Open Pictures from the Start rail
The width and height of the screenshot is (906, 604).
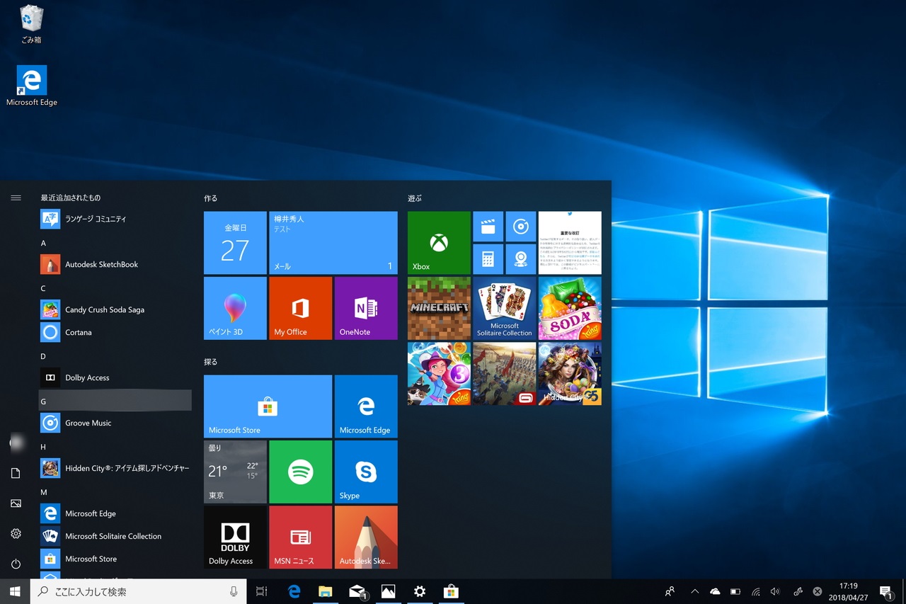coord(16,503)
